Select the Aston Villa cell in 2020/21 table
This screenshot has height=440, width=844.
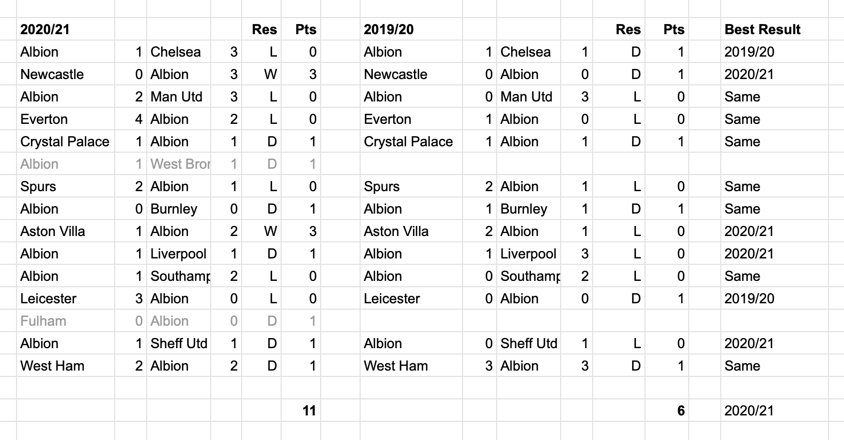[66, 231]
